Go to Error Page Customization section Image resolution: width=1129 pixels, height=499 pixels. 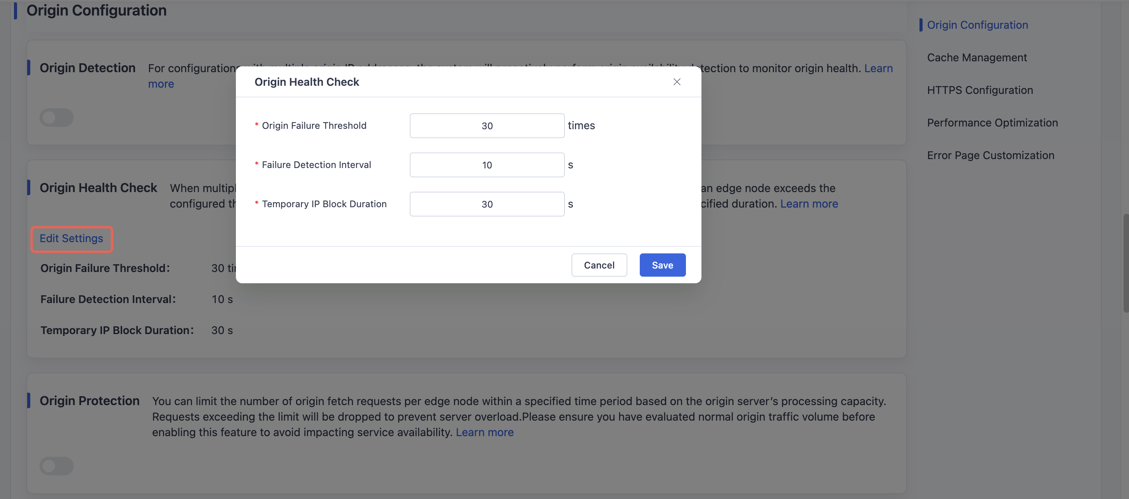(990, 155)
